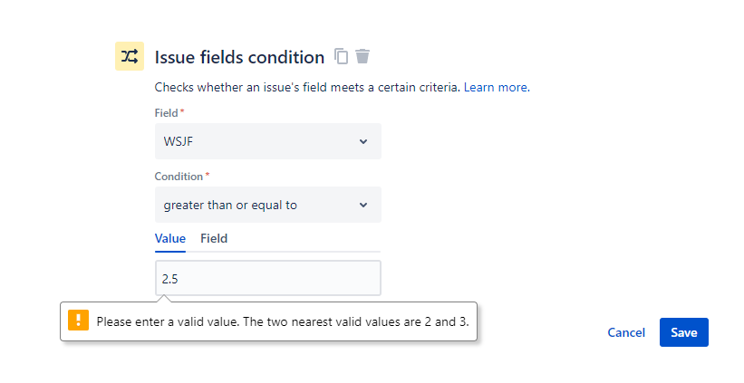Image resolution: width=744 pixels, height=383 pixels.
Task: Duplicate the condition with the copy icon
Action: pos(341,56)
